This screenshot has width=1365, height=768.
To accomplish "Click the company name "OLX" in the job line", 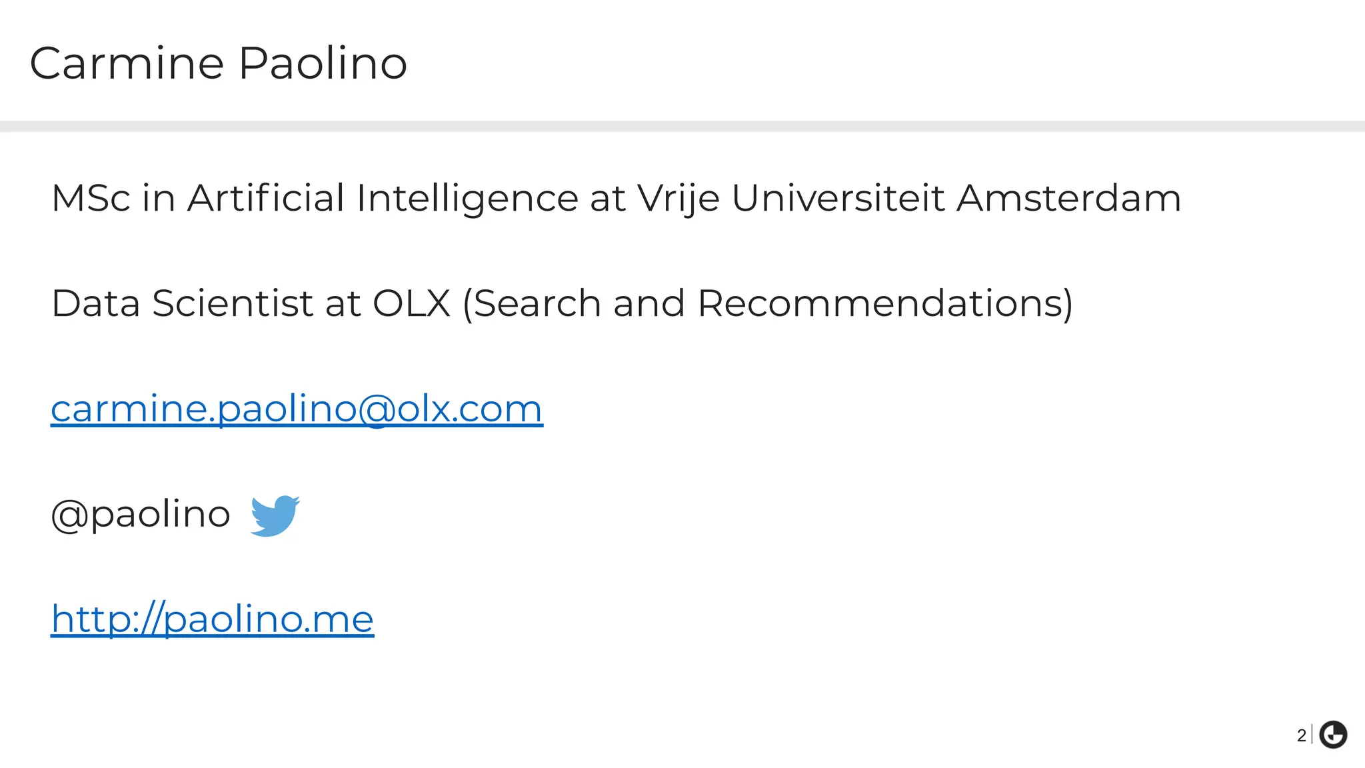I will [x=411, y=304].
